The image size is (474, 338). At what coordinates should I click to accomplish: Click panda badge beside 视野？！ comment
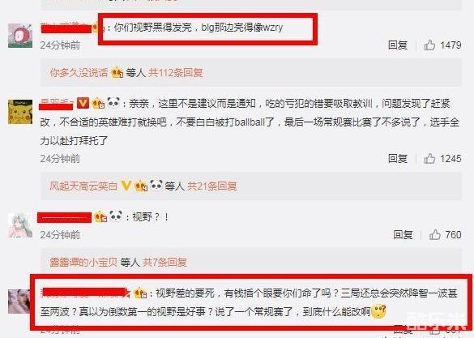116,216
